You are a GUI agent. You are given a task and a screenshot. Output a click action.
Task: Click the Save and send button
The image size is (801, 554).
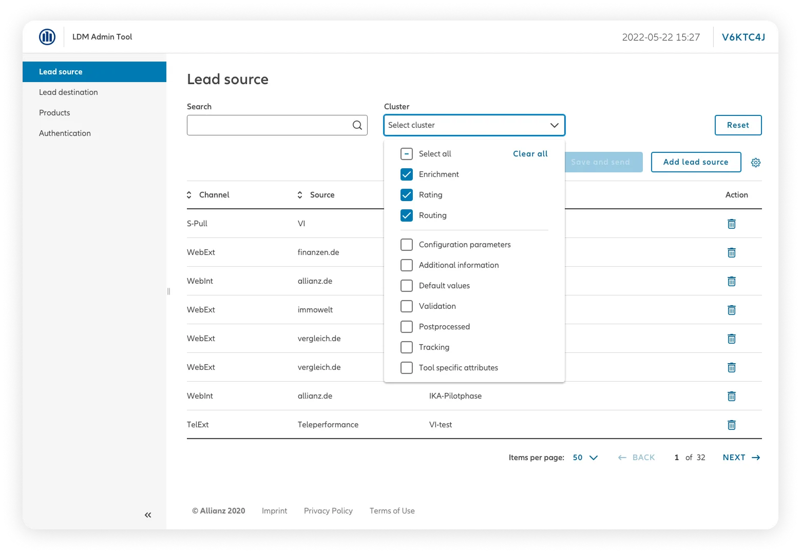(604, 162)
